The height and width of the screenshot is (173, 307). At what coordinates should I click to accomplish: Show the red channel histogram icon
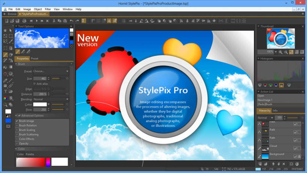[x=265, y=85]
